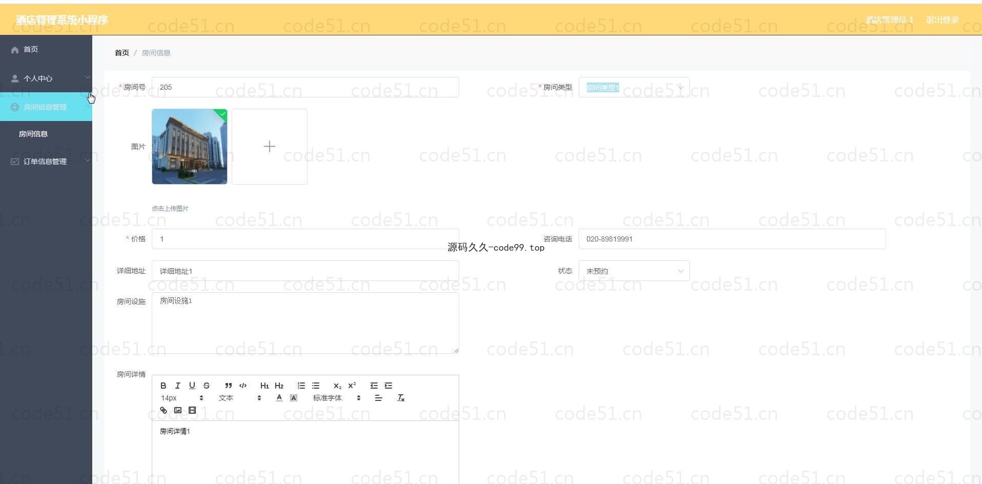Click into the 房间详情 editor content area
This screenshot has height=484, width=982.
point(305,452)
